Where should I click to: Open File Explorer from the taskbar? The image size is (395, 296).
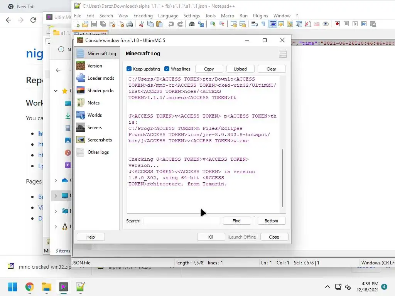(x=47, y=287)
